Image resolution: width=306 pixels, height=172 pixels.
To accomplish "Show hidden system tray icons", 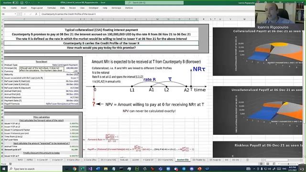I will click(254, 169).
